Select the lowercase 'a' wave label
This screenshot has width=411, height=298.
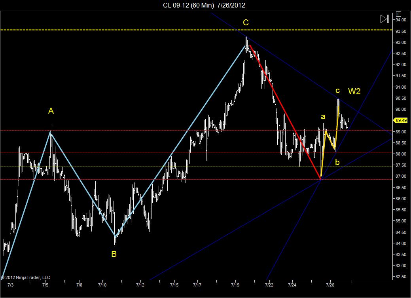pyautogui.click(x=323, y=117)
